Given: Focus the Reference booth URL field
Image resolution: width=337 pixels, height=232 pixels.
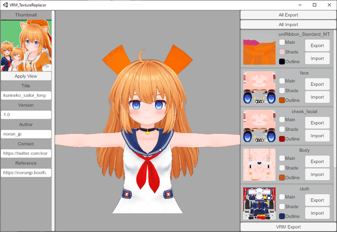Looking at the screenshot, I should pos(26,173).
